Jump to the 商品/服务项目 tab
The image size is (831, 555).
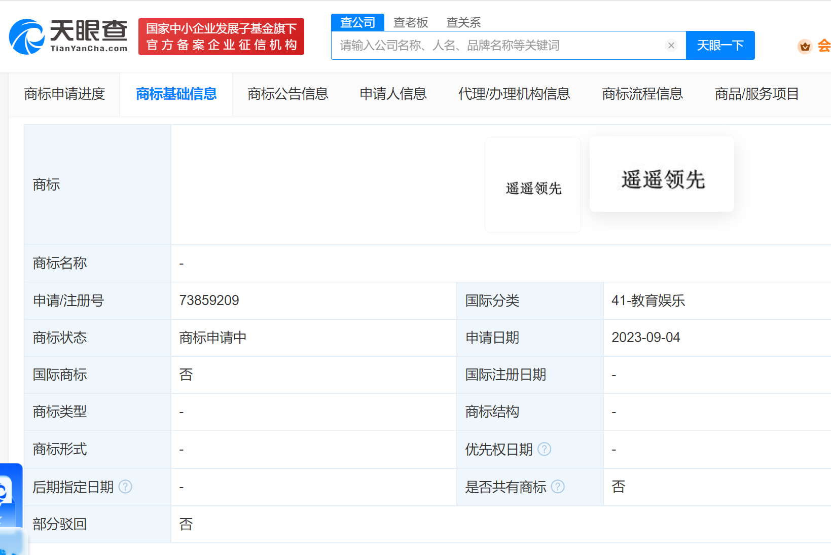coord(757,94)
